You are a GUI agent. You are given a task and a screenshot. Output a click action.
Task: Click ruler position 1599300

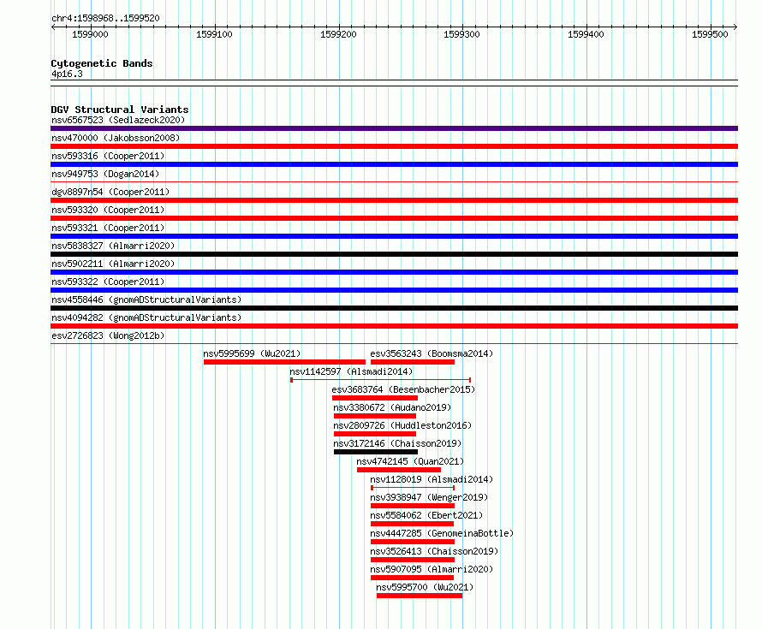461,34
